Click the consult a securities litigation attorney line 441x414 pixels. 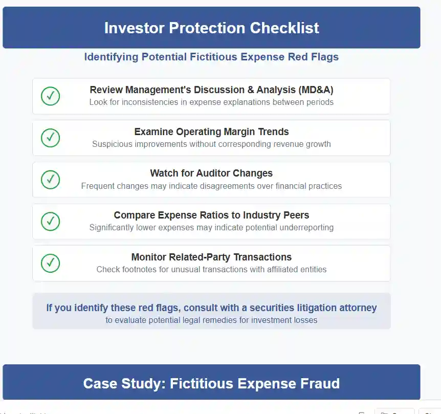click(211, 308)
